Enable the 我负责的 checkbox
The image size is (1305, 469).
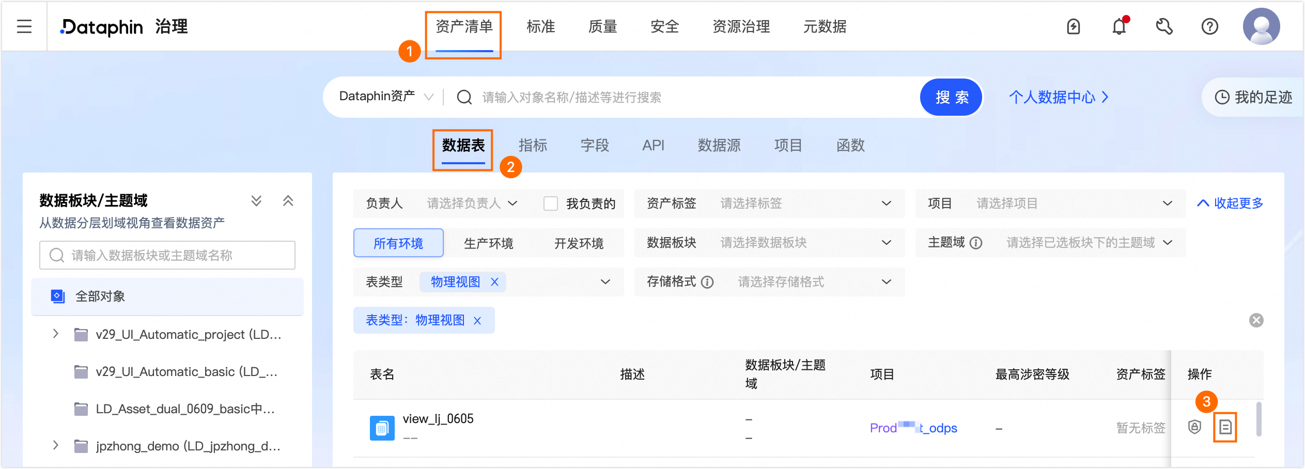click(x=550, y=204)
